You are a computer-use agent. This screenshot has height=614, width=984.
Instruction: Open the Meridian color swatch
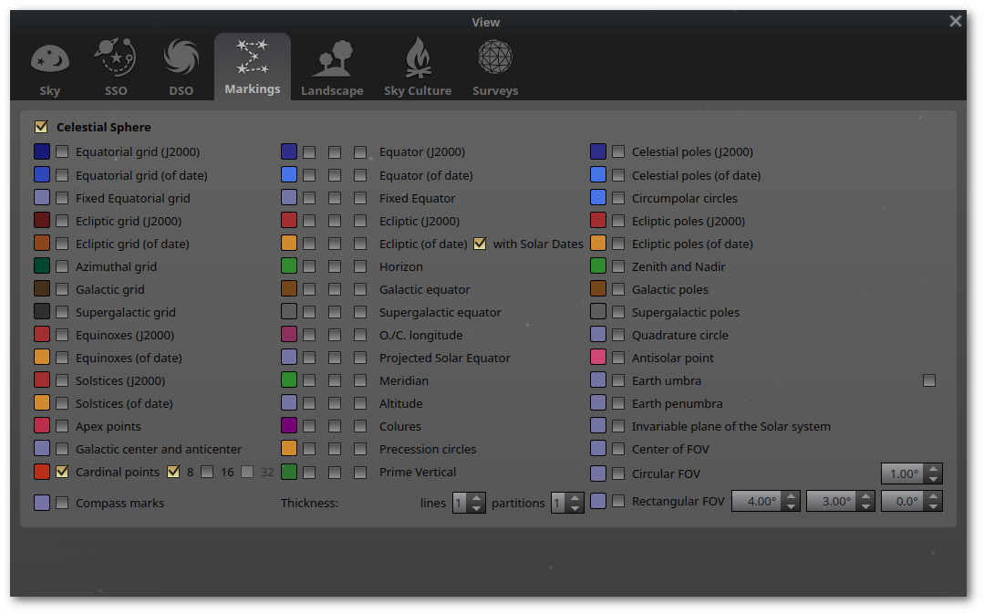(x=289, y=380)
